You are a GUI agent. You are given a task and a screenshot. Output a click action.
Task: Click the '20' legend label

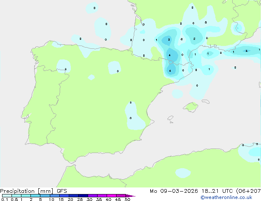coord(70,199)
